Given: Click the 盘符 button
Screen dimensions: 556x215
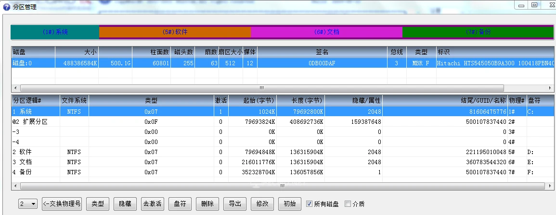Looking at the screenshot, I should click(x=180, y=203).
